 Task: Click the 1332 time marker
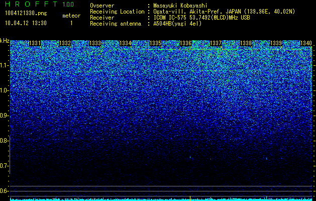click(x=65, y=43)
